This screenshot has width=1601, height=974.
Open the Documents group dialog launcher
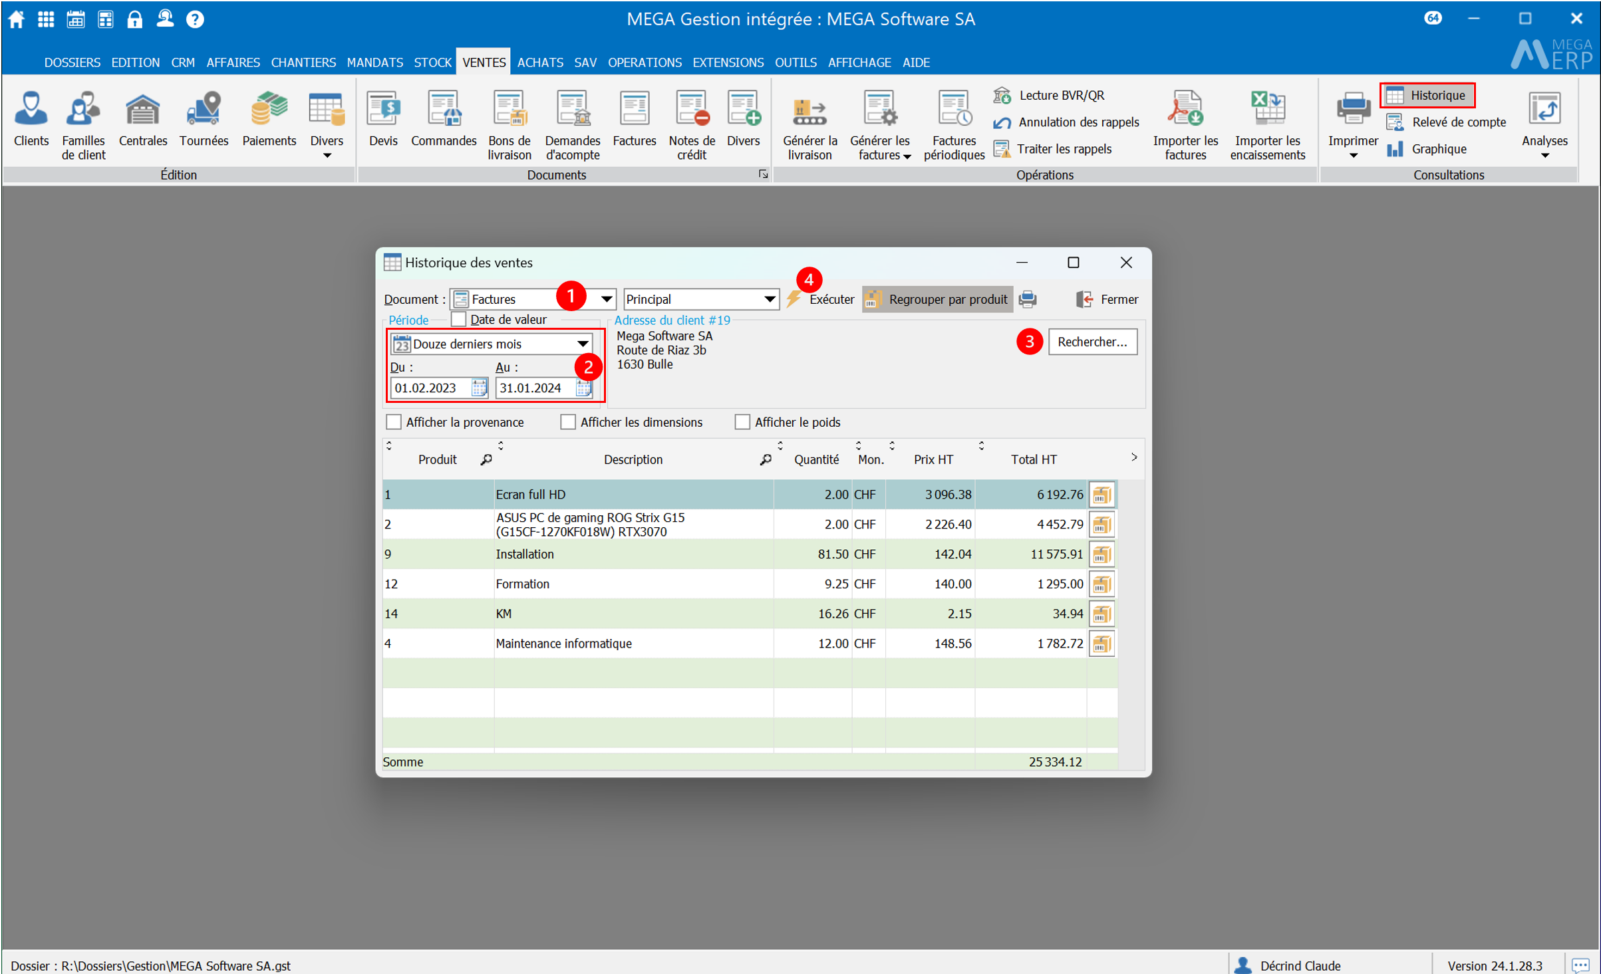click(763, 174)
